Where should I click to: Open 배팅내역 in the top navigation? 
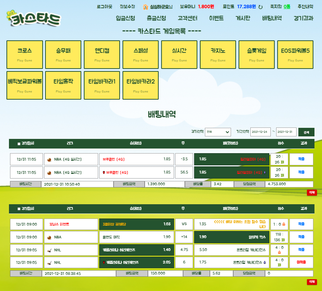pyautogui.click(x=272, y=18)
